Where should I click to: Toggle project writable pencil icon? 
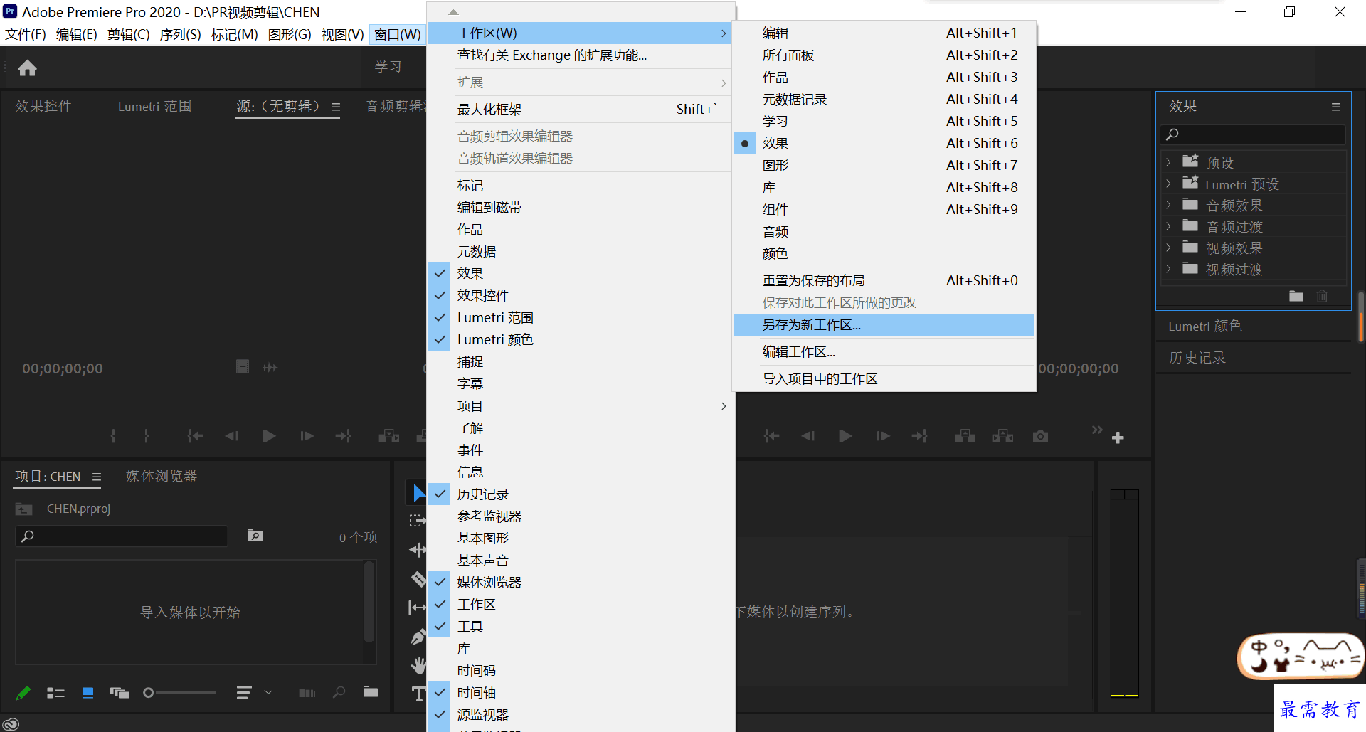pyautogui.click(x=23, y=692)
